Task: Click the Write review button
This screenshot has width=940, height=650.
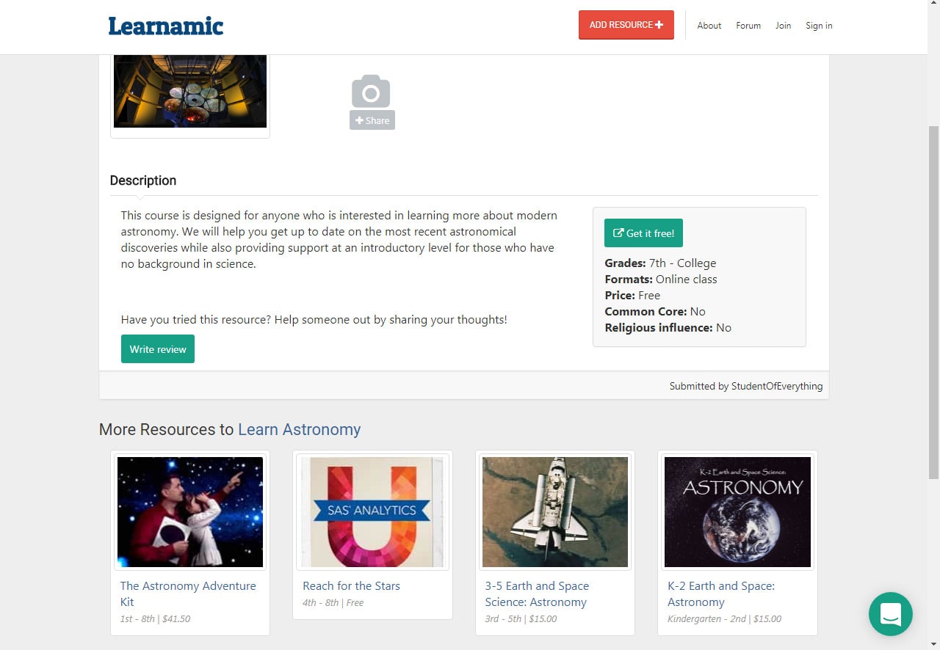Action: (x=158, y=349)
